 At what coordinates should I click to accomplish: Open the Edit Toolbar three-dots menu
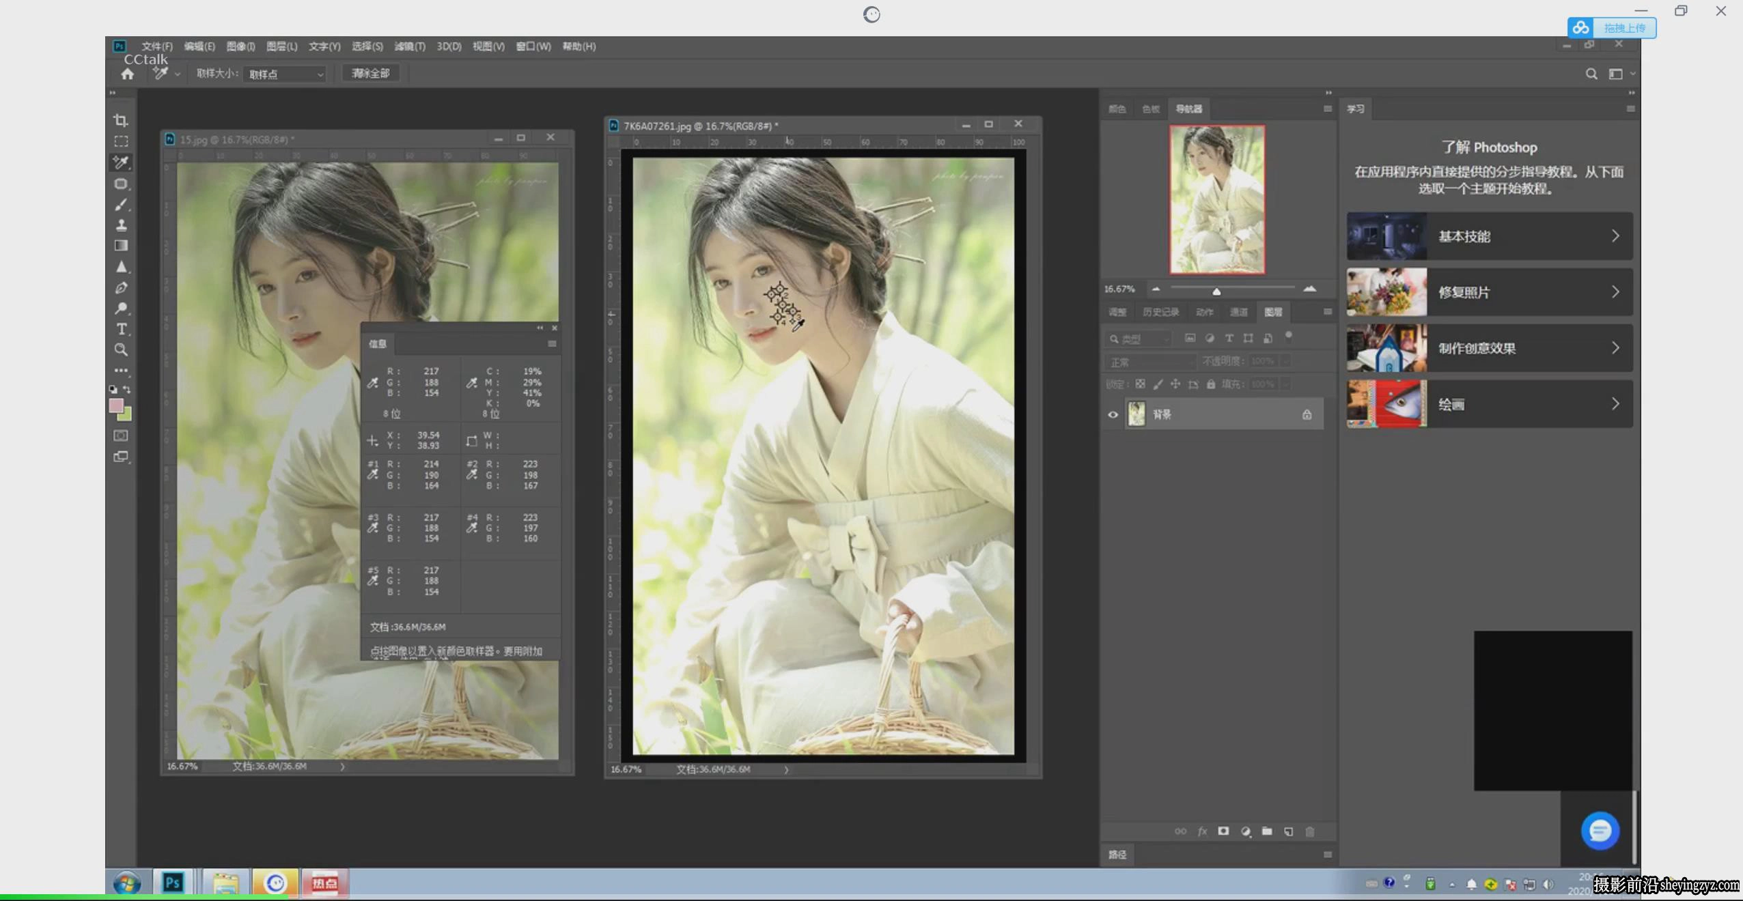click(x=121, y=371)
